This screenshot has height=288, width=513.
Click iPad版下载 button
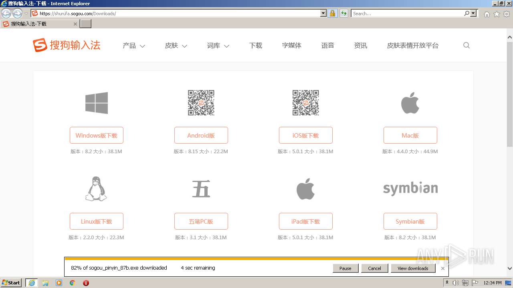point(306,221)
